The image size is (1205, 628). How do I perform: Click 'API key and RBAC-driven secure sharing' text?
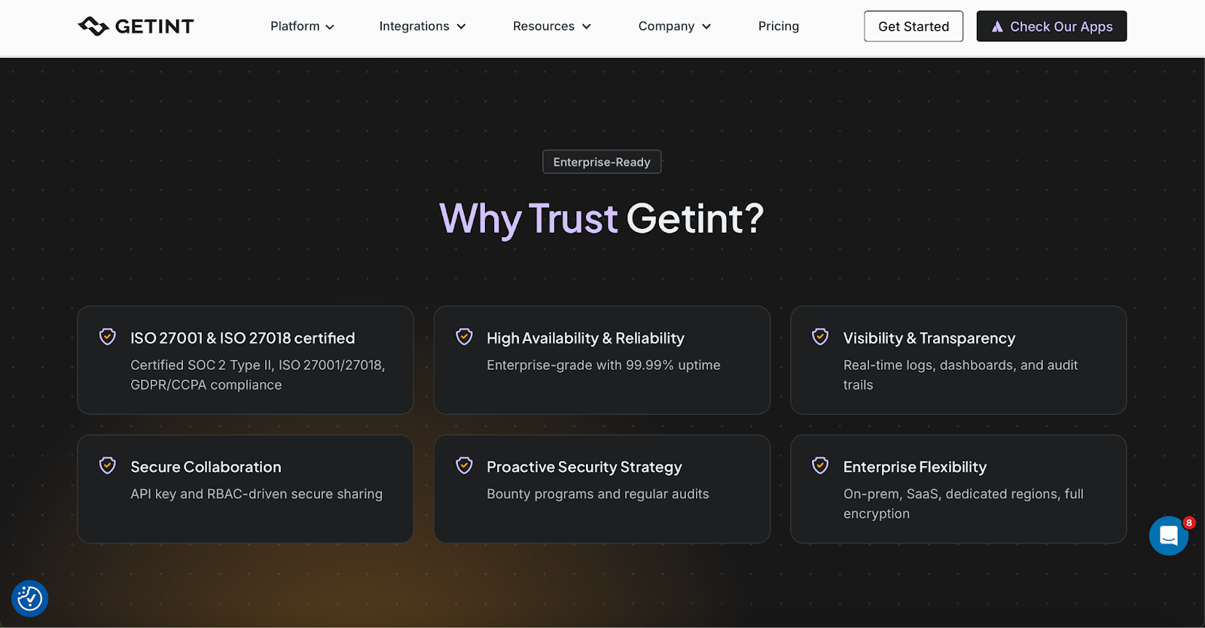pyautogui.click(x=256, y=494)
